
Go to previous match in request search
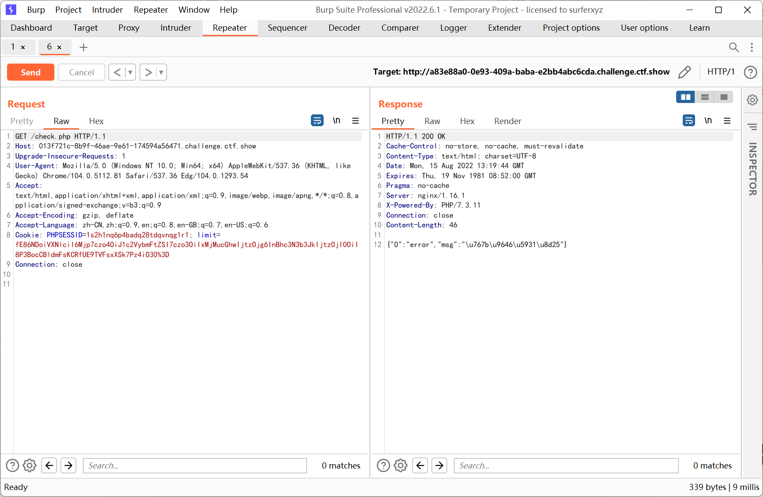pyautogui.click(x=50, y=465)
